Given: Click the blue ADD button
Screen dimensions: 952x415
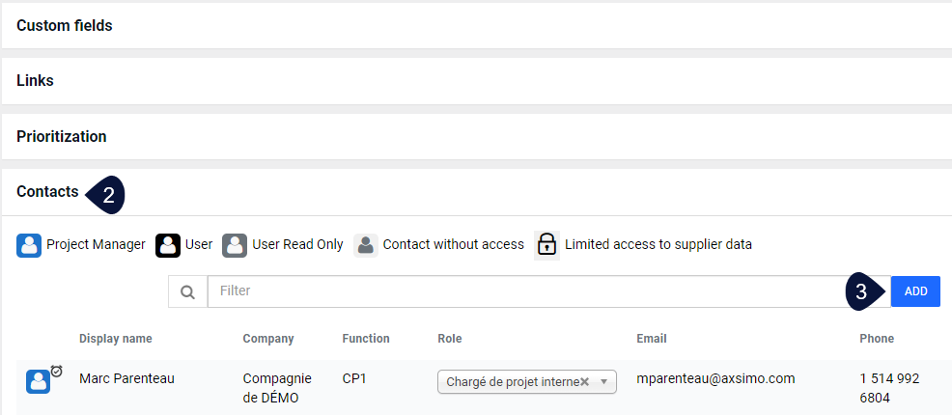Looking at the screenshot, I should coord(915,291).
